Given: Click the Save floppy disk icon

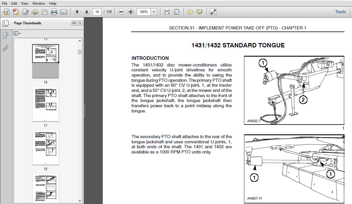Looking at the screenshot, I should [44, 12].
